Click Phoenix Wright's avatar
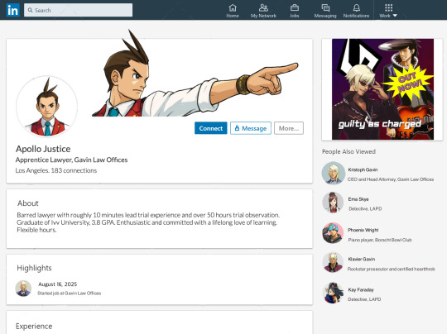 333,233
